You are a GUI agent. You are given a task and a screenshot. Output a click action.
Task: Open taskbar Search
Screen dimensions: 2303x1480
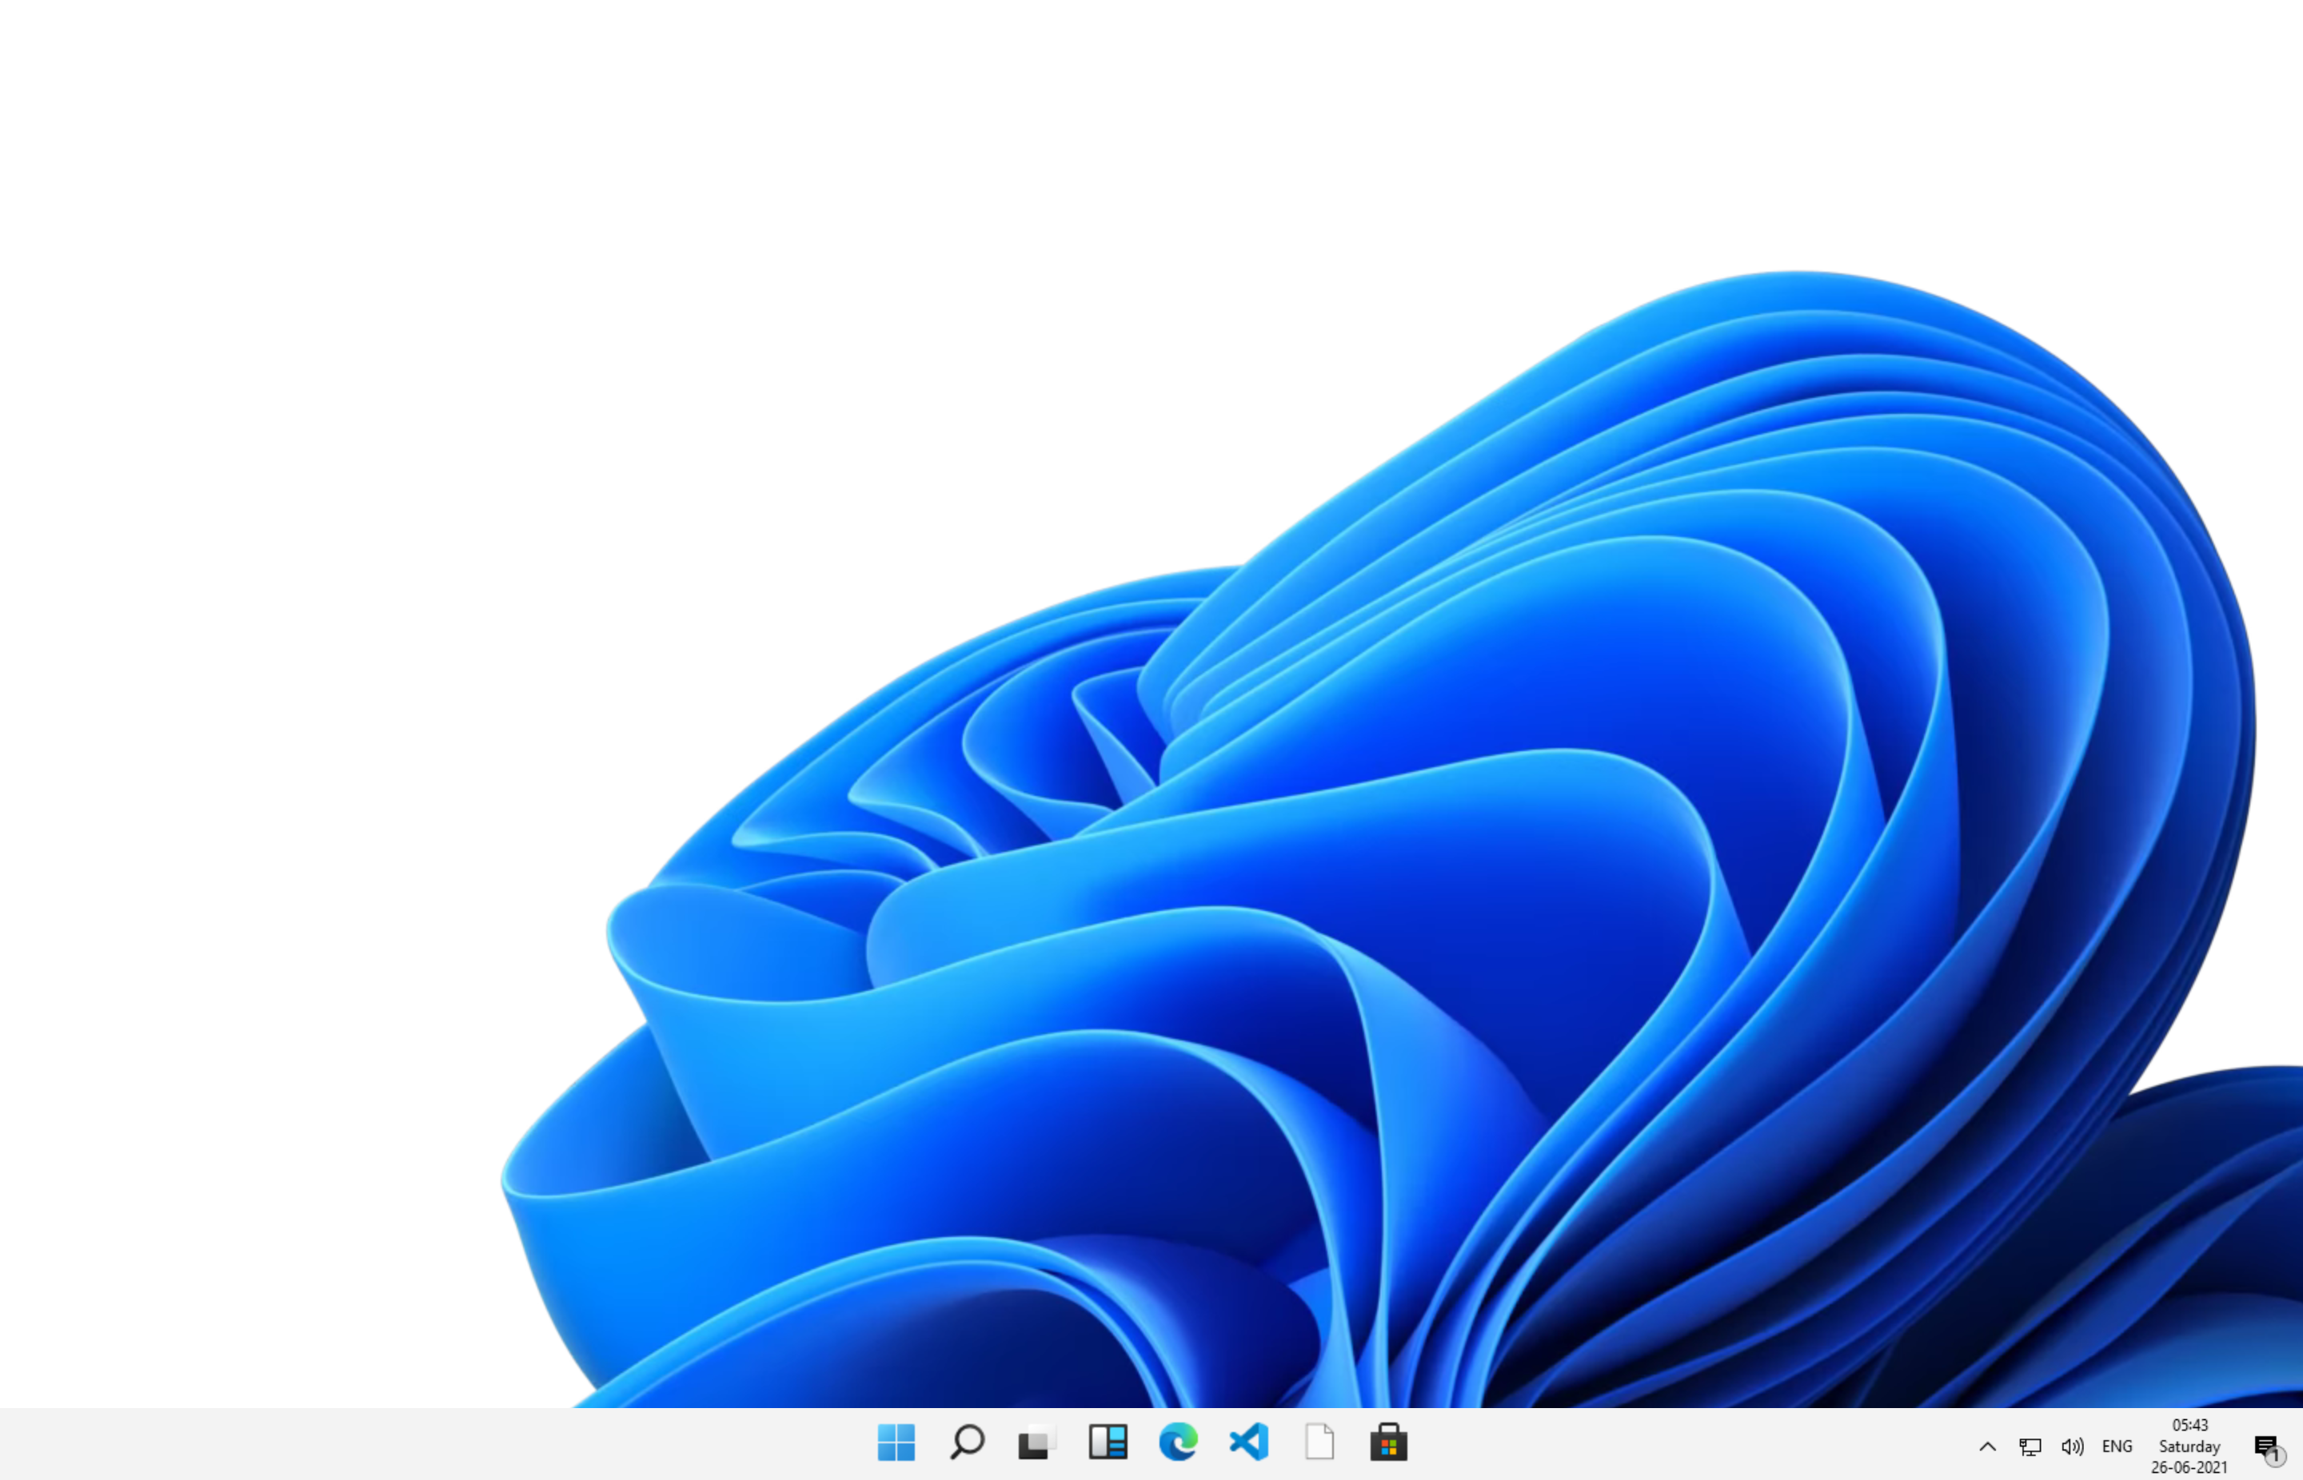pos(967,1442)
